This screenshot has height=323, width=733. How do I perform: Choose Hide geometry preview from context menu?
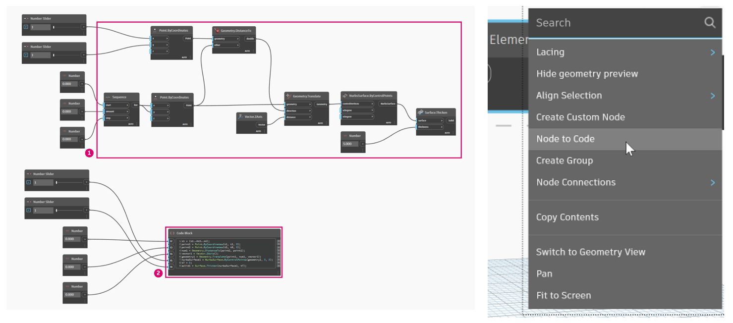click(x=625, y=74)
